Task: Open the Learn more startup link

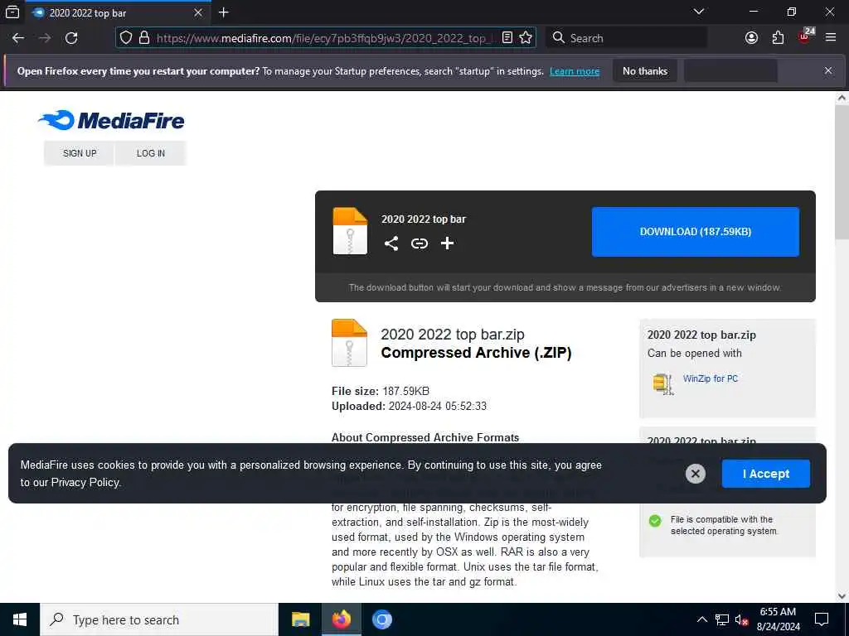Action: [575, 71]
